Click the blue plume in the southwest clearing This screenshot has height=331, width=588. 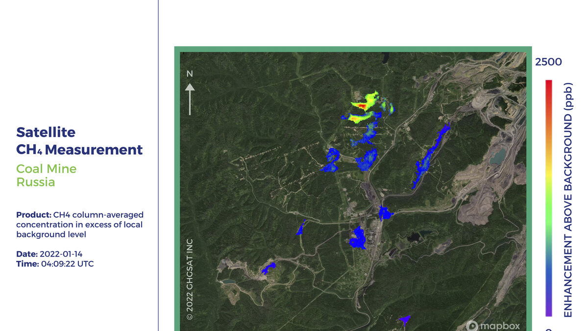269,268
